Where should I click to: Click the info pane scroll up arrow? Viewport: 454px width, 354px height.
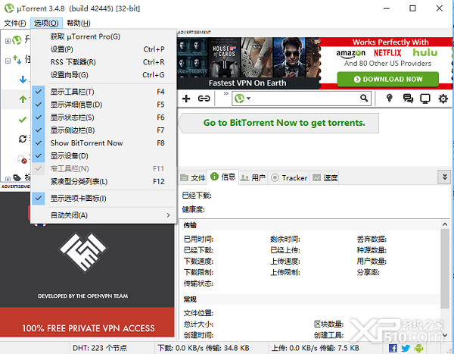tap(445, 224)
